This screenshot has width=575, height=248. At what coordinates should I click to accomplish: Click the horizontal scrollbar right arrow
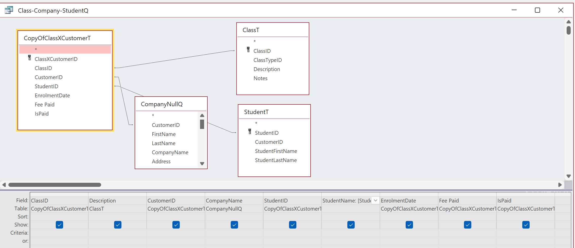(560, 185)
